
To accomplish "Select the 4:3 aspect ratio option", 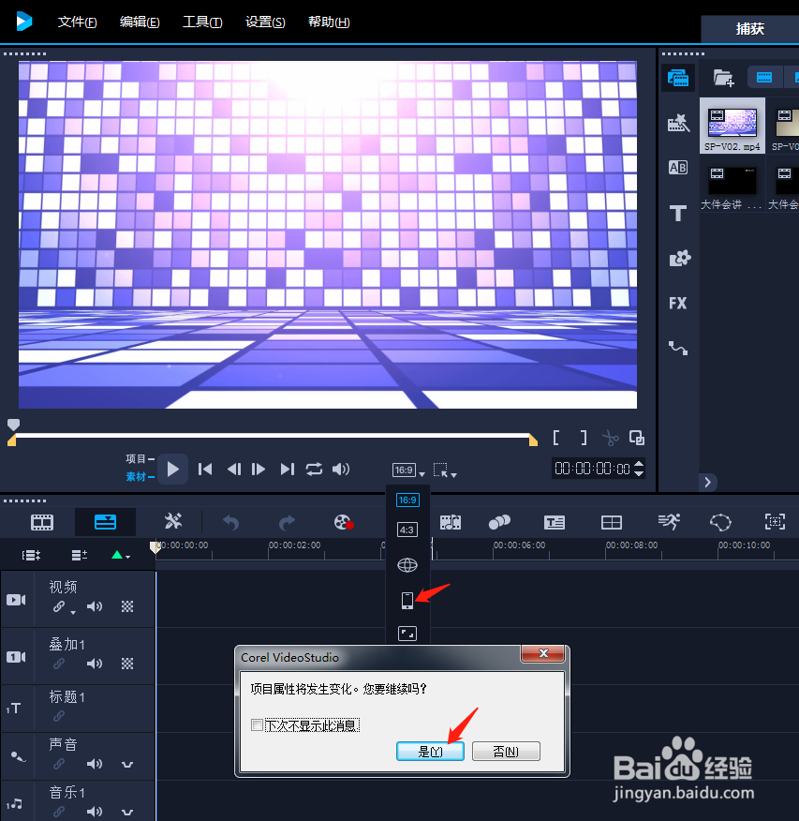I will tap(407, 530).
